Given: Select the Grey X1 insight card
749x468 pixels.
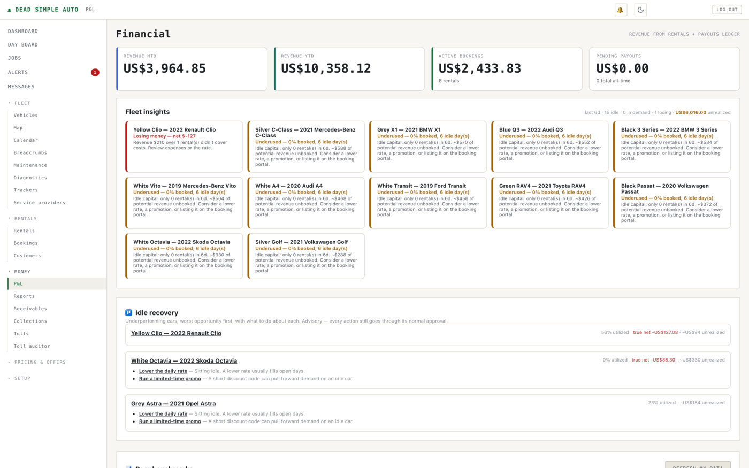Looking at the screenshot, I should point(428,147).
